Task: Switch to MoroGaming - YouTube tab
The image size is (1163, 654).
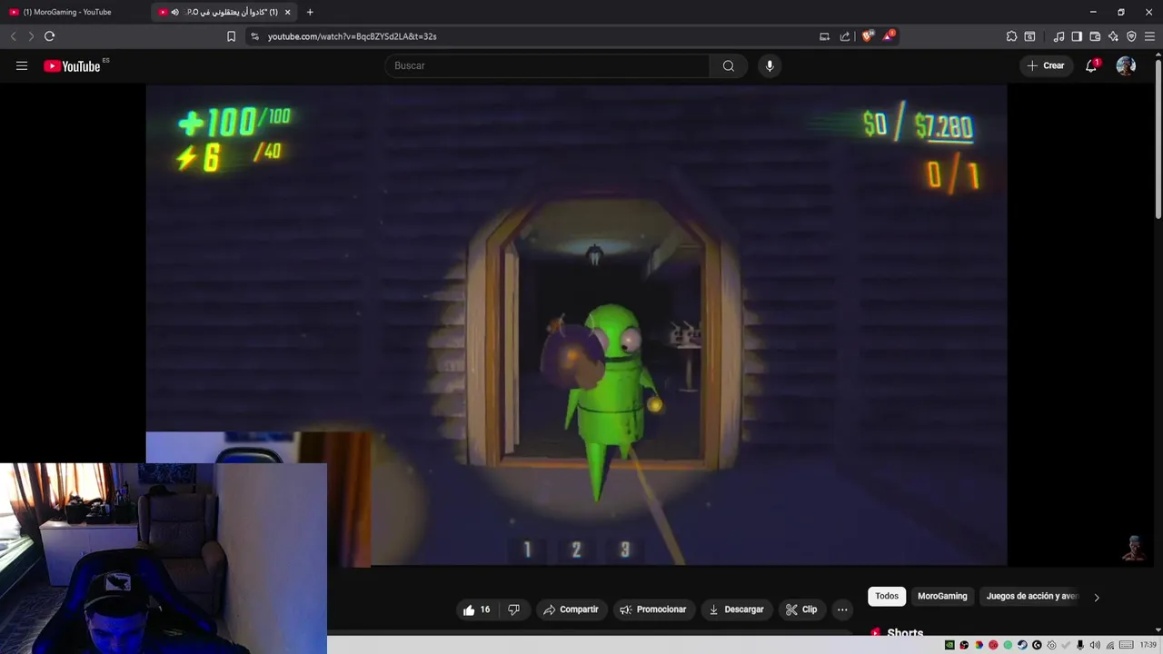Action: click(x=75, y=12)
